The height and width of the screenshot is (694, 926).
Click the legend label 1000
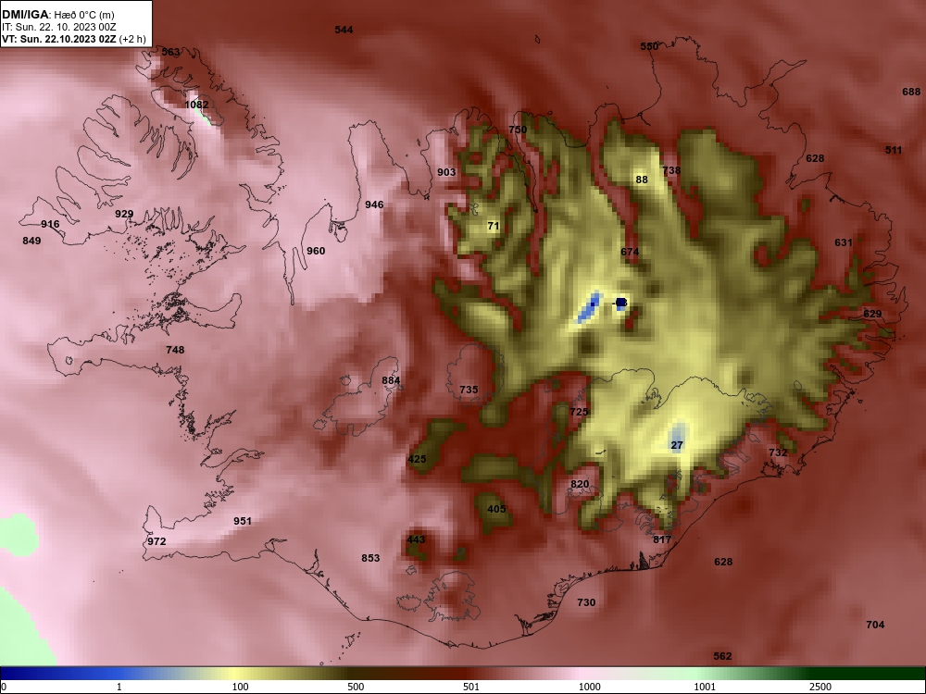click(589, 687)
